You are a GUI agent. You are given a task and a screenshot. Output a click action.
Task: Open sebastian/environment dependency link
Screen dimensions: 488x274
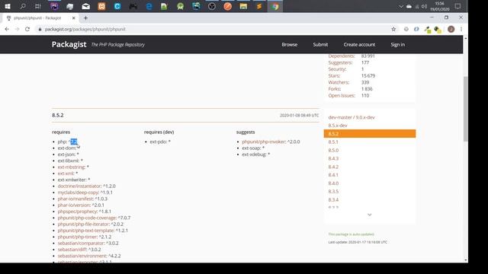82,256
